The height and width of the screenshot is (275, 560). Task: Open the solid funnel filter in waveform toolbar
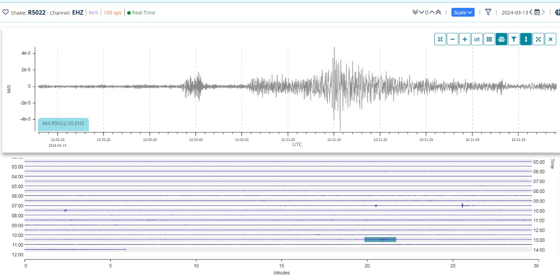(x=514, y=39)
